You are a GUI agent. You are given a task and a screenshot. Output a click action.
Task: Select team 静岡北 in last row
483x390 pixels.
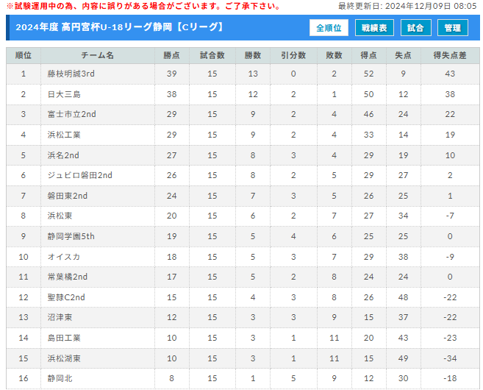(60, 378)
